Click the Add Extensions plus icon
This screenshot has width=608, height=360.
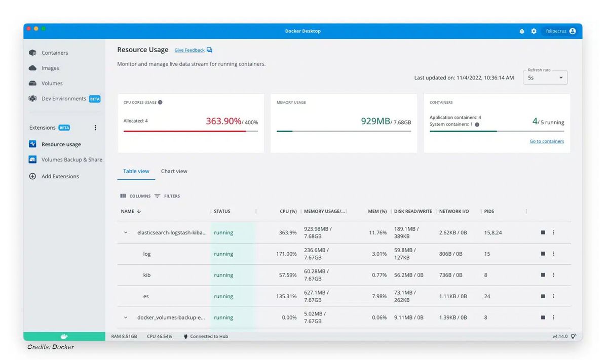point(32,176)
